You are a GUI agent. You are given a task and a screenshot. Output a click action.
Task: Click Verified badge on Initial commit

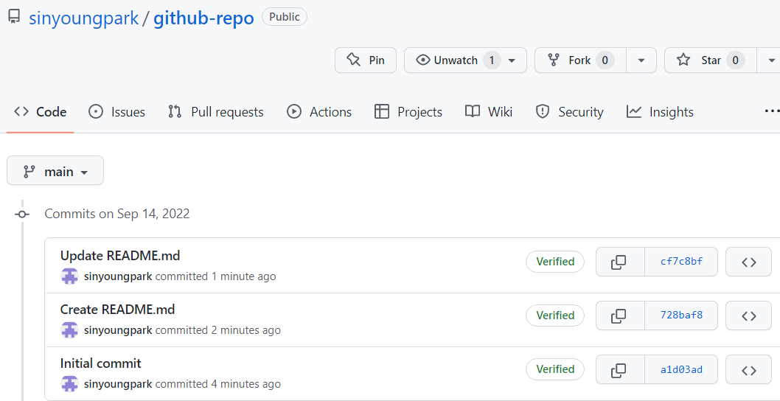(555, 369)
